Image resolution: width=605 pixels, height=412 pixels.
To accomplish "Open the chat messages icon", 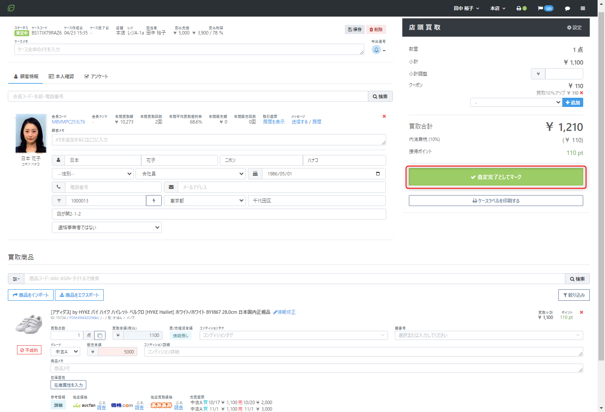I will (567, 8).
